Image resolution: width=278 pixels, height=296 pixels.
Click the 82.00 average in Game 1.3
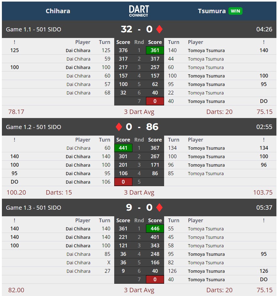click(x=16, y=290)
